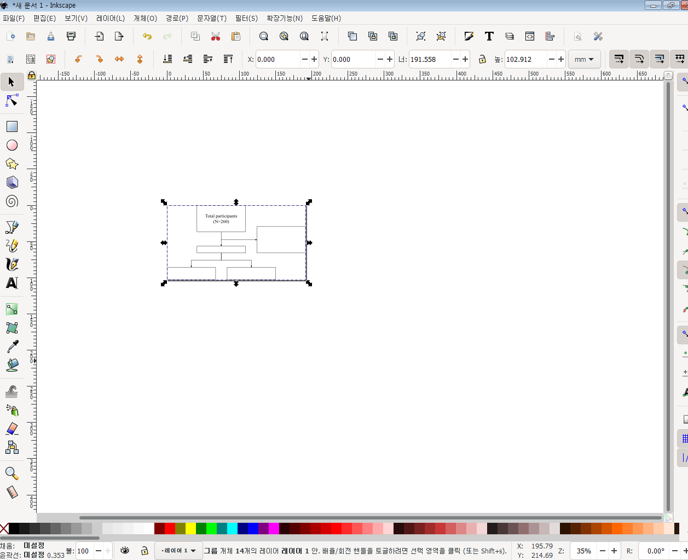688x560 pixels.
Task: Toggle scale rounded corners option
Action: (x=639, y=59)
